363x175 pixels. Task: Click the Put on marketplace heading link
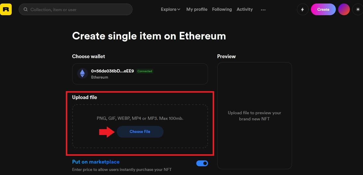[96, 162]
